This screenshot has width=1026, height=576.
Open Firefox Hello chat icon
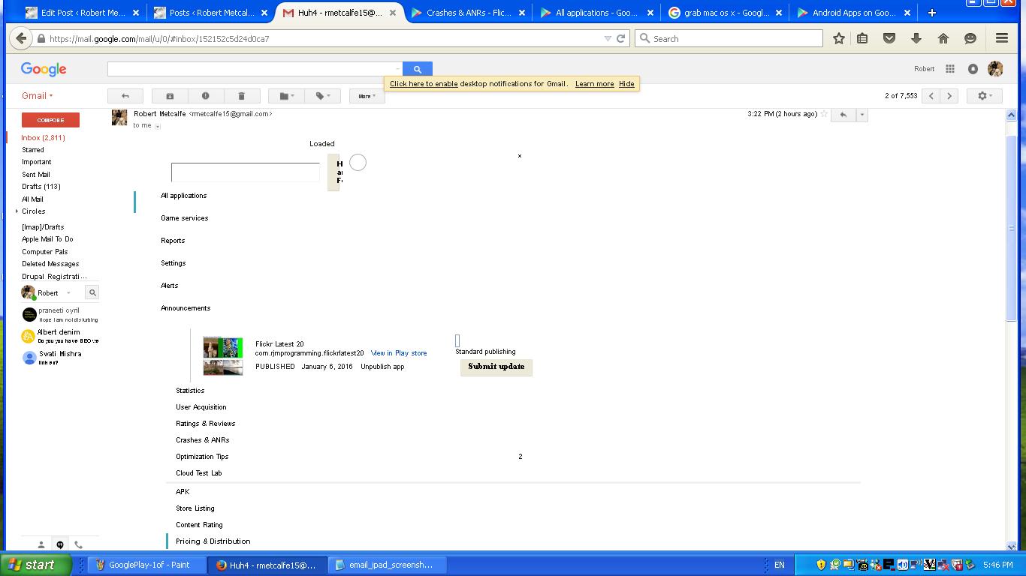(x=970, y=38)
